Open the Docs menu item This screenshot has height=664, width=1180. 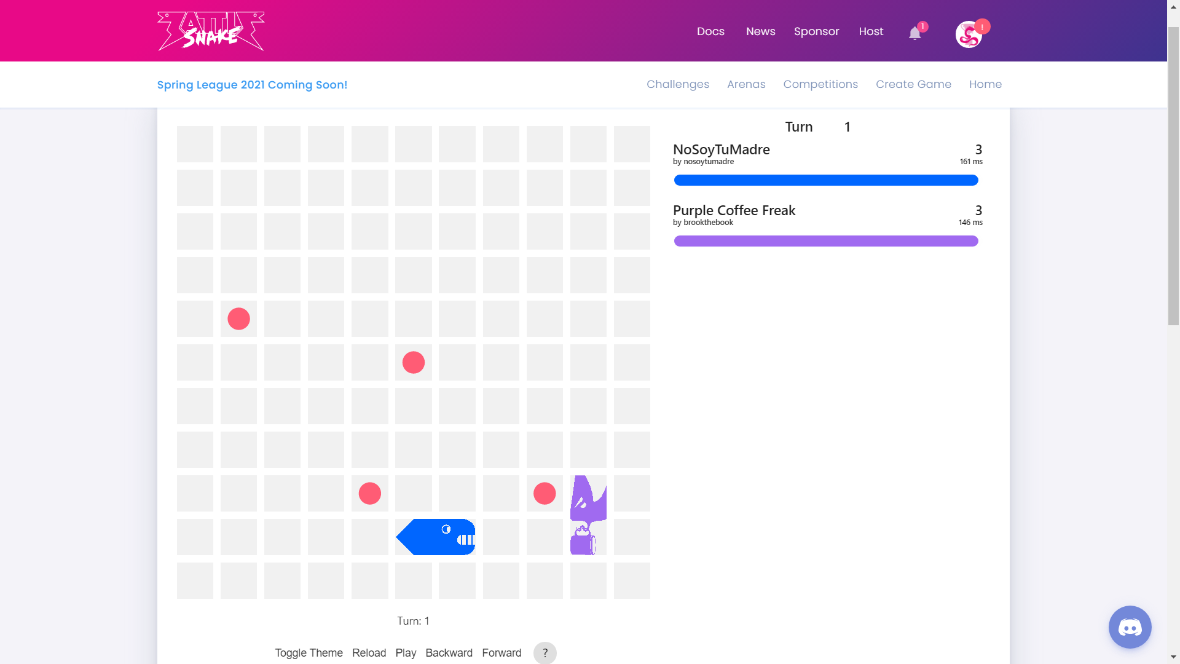pyautogui.click(x=710, y=31)
